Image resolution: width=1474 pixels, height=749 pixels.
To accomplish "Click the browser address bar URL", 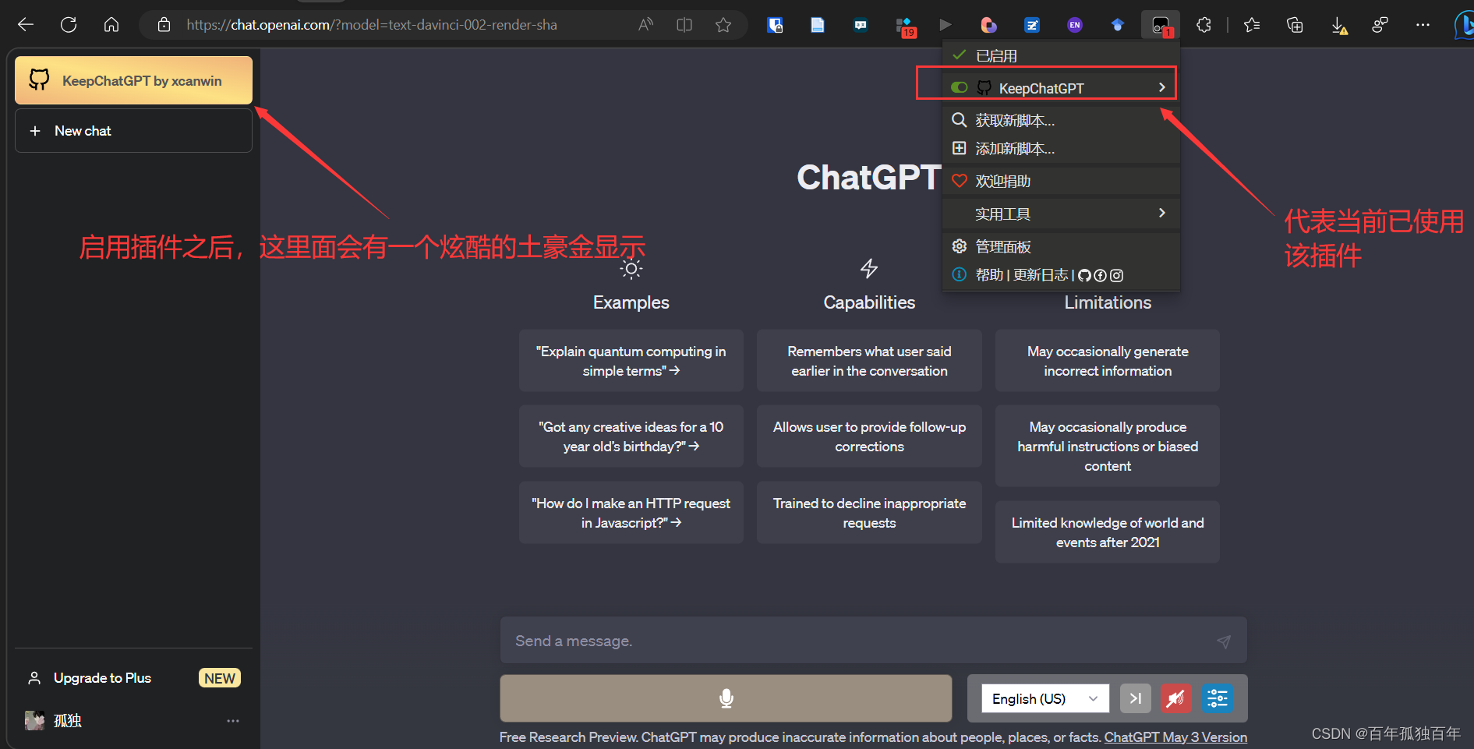I will point(372,25).
